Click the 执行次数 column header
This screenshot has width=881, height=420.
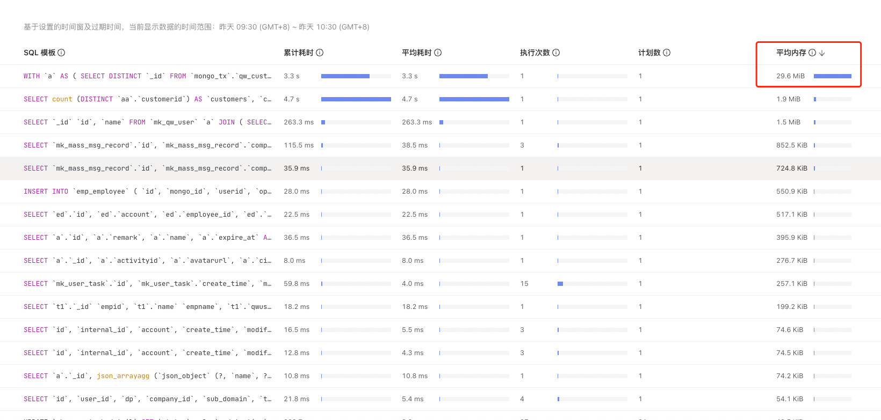535,53
